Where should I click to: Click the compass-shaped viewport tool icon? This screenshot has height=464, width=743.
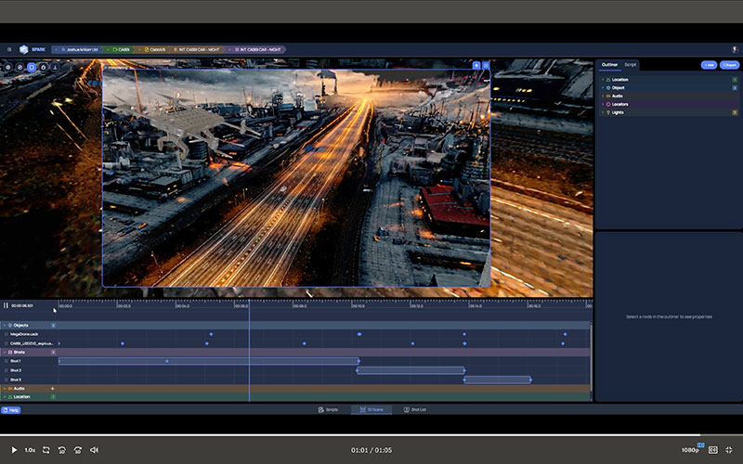[x=20, y=67]
